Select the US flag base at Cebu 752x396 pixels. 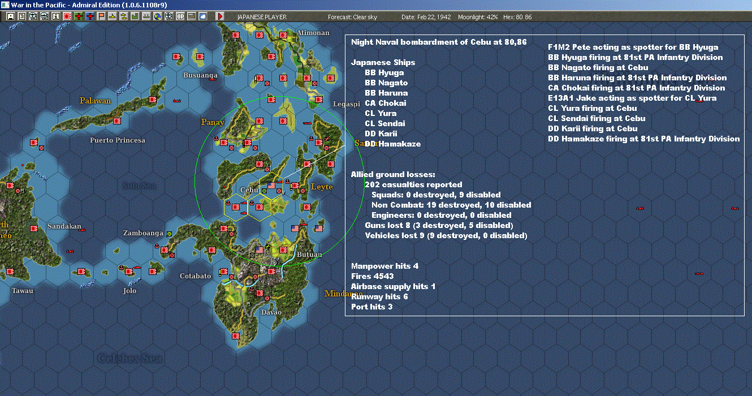pyautogui.click(x=271, y=184)
